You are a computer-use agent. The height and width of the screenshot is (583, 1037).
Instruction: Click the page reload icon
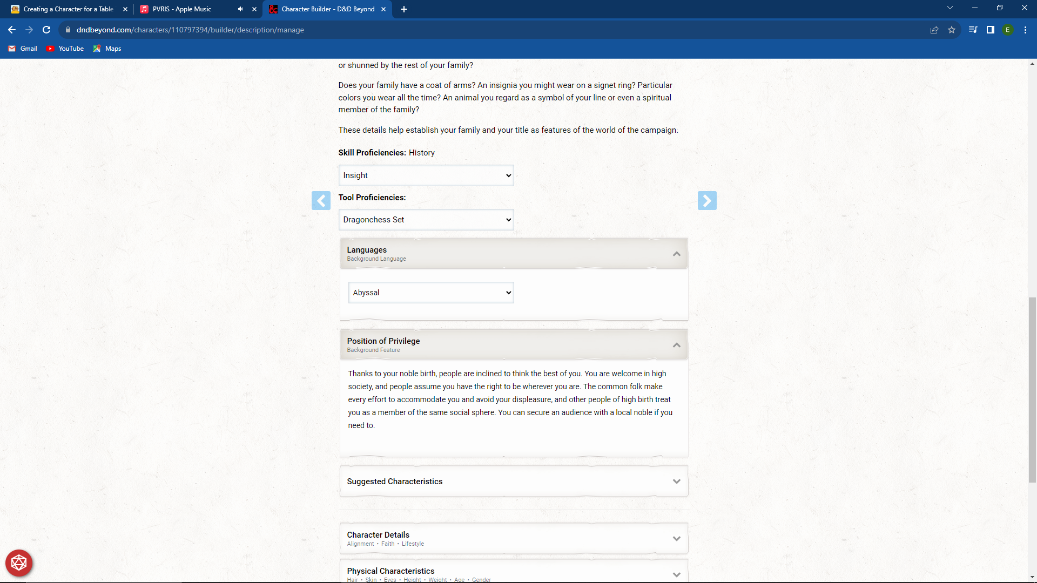pos(46,30)
